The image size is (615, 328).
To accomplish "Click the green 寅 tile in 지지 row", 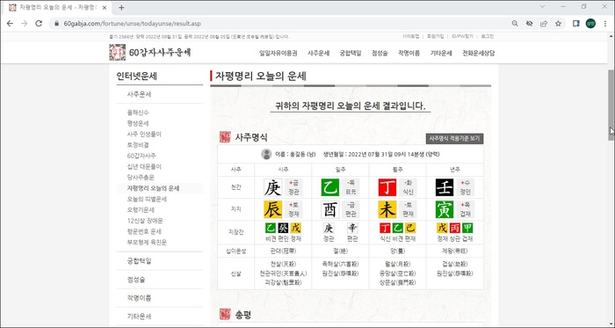I will pos(445,209).
